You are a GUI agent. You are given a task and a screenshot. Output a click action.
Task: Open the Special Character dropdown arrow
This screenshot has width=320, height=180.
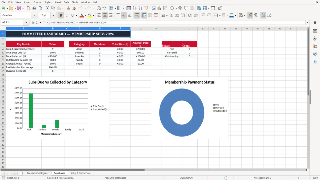(x=176, y=8)
